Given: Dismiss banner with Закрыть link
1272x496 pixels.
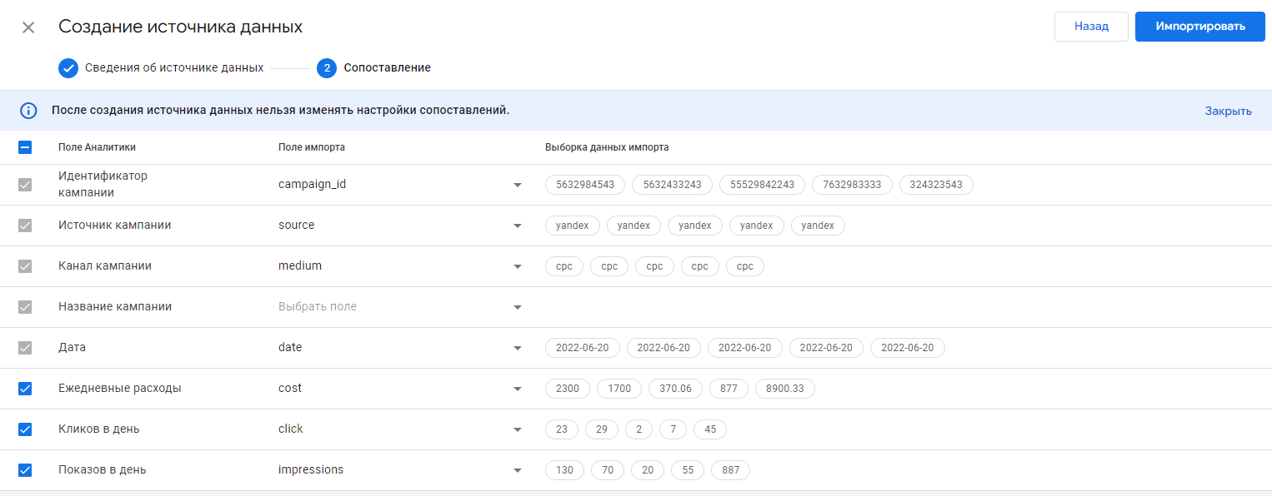Looking at the screenshot, I should [1228, 111].
